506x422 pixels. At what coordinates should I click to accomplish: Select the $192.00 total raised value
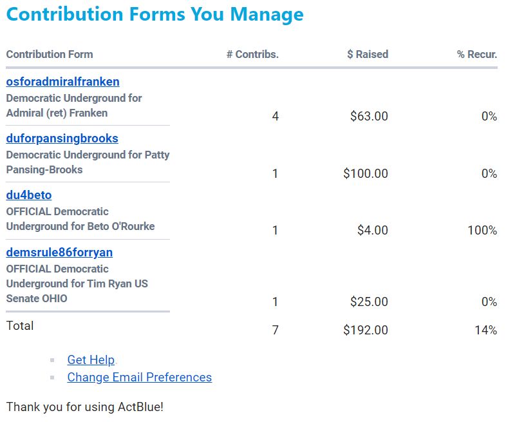point(366,331)
